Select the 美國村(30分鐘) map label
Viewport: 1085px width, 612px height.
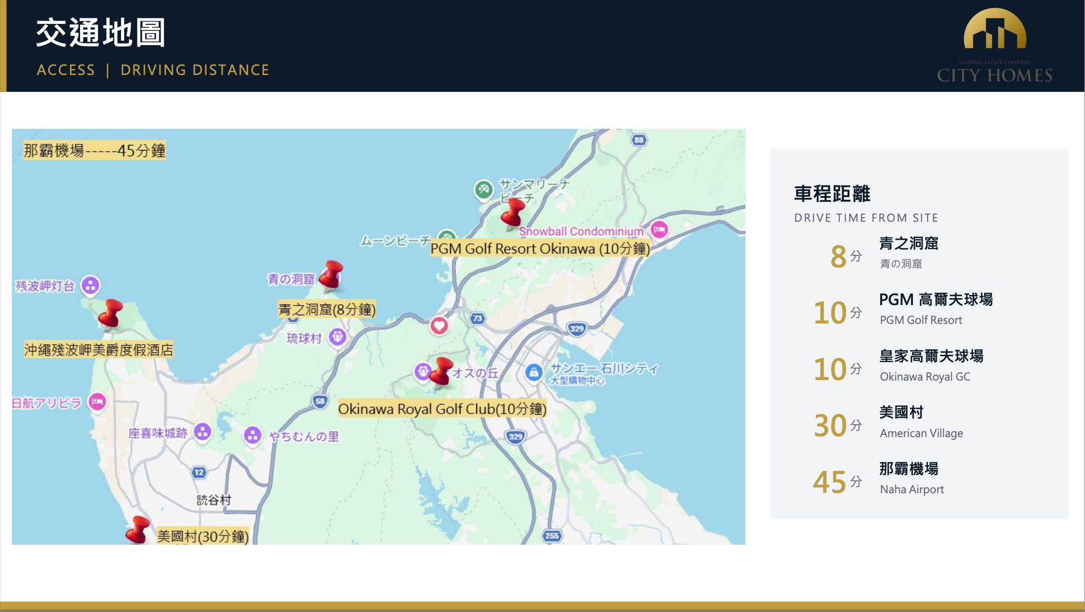point(203,536)
